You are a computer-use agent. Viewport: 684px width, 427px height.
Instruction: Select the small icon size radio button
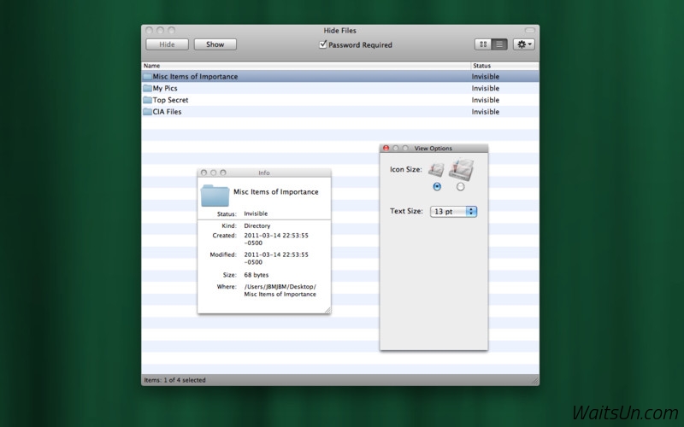pos(437,186)
